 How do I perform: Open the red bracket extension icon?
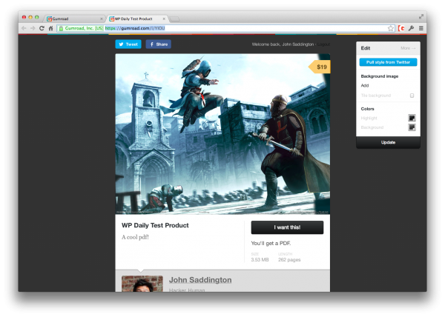[x=401, y=28]
